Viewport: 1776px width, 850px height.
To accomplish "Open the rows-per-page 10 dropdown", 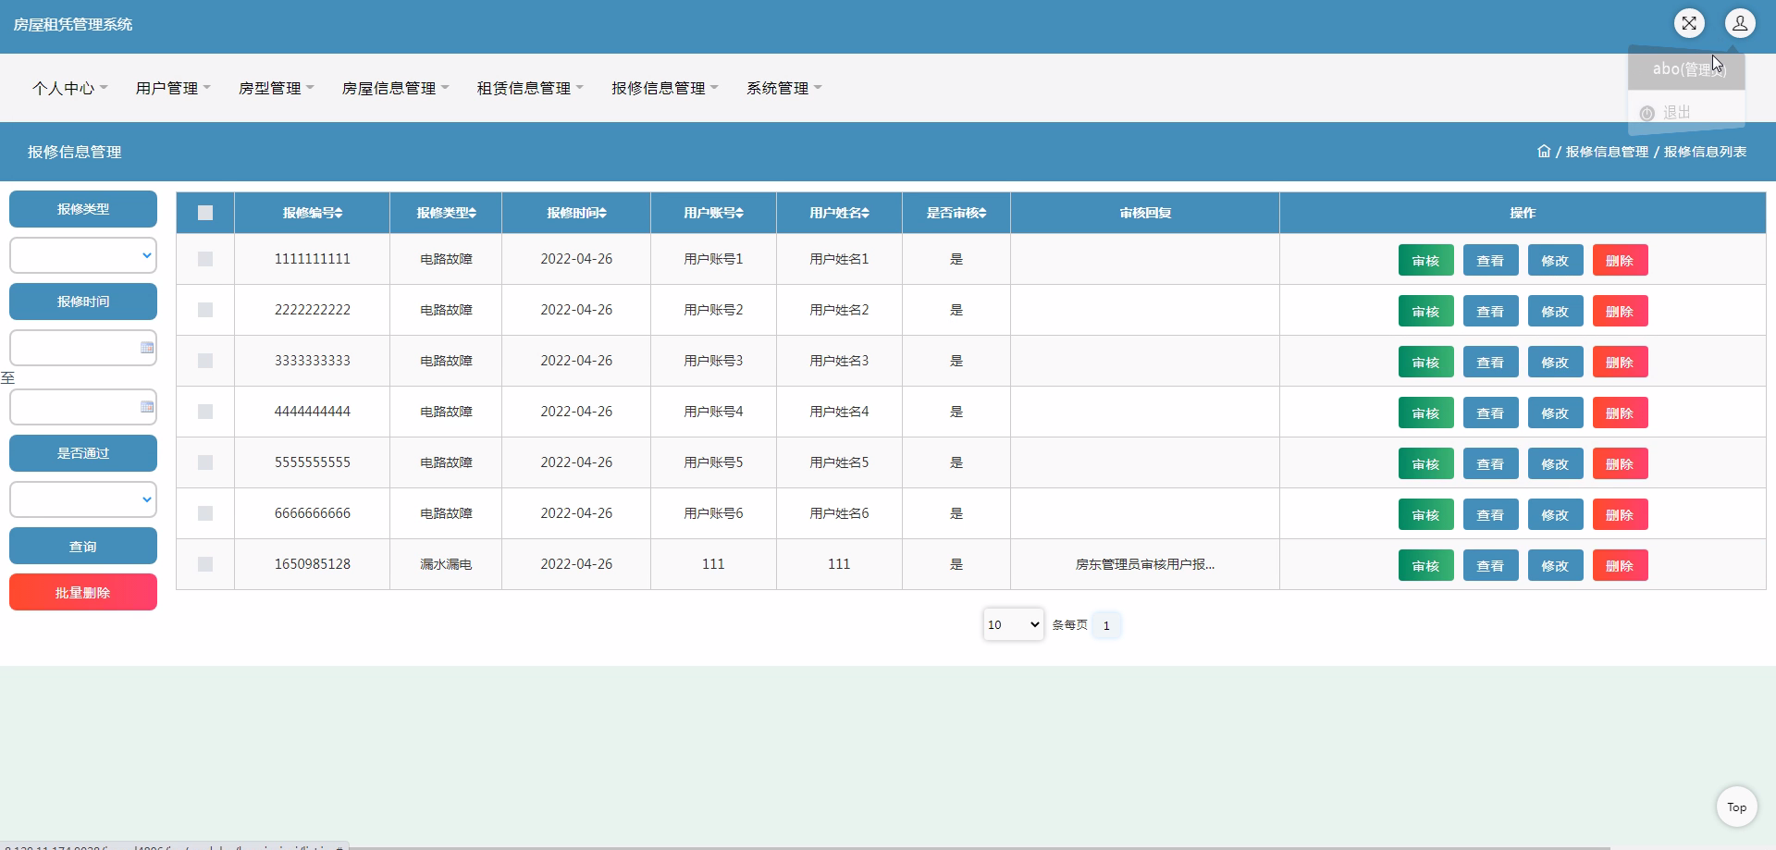I will 1013,624.
